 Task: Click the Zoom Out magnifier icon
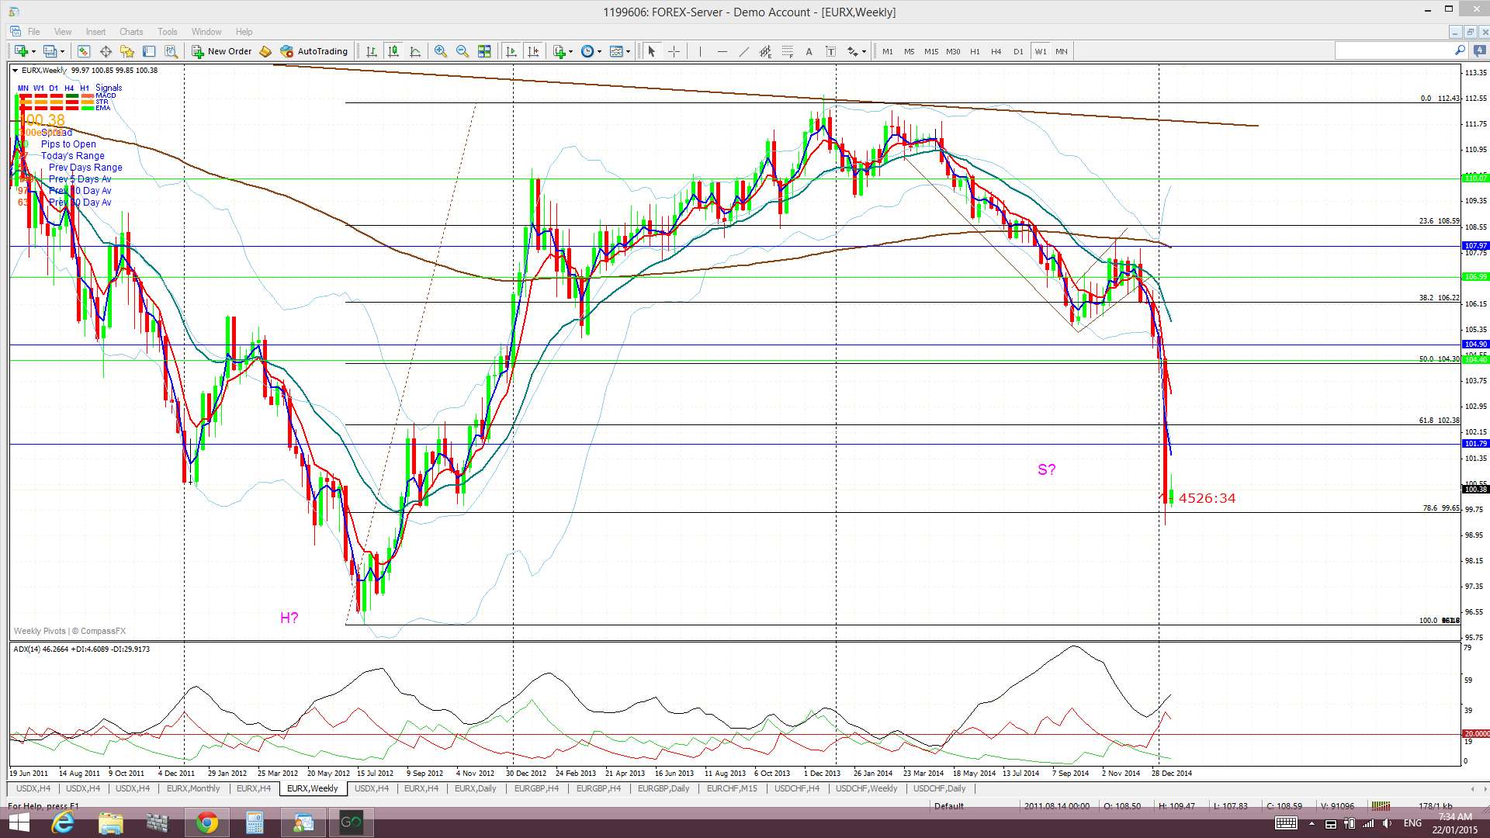(463, 51)
